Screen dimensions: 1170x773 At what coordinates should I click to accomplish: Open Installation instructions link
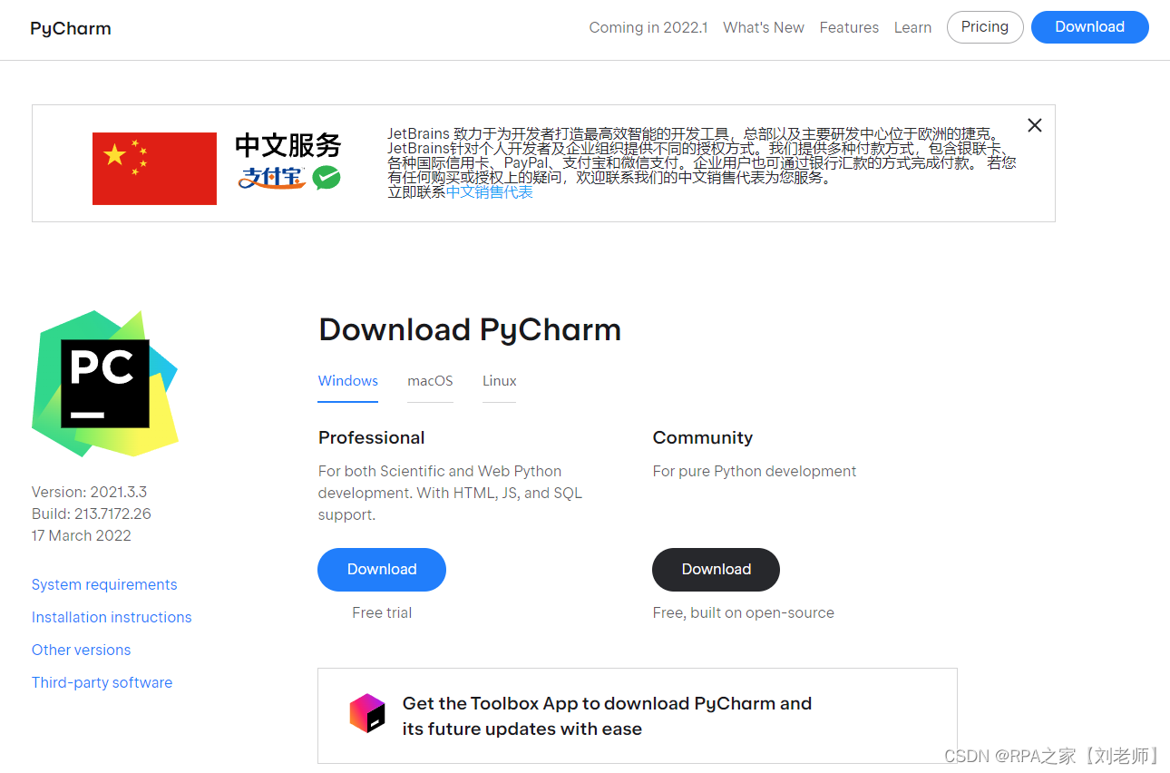click(112, 617)
